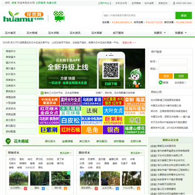Viewport: 195px width, 195px height.
Task: Switch to 全部分类 tab in 花木商城
Action: (136, 141)
